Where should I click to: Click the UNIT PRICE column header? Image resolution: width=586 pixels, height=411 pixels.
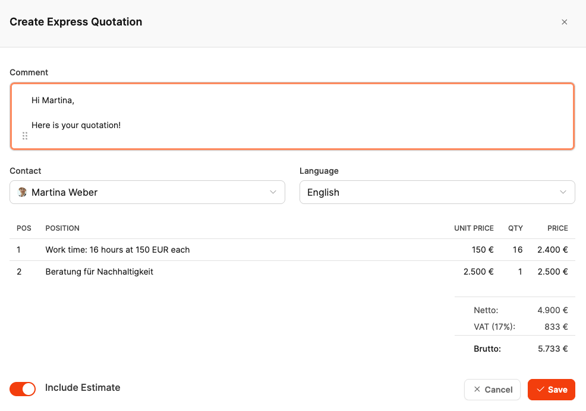[x=474, y=228]
